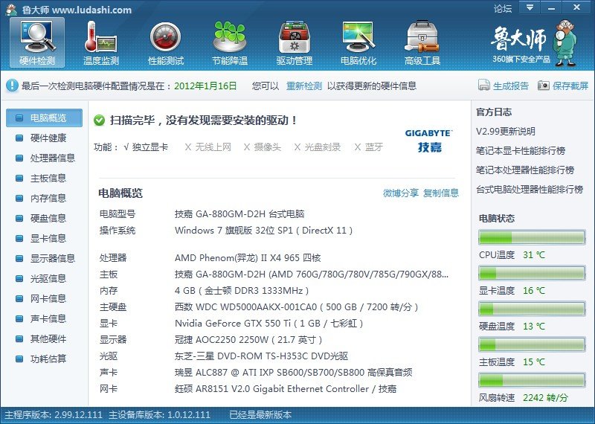Click the 瑞昱 ALC887 sound card text
This screenshot has width=595, height=424.
pyautogui.click(x=293, y=373)
